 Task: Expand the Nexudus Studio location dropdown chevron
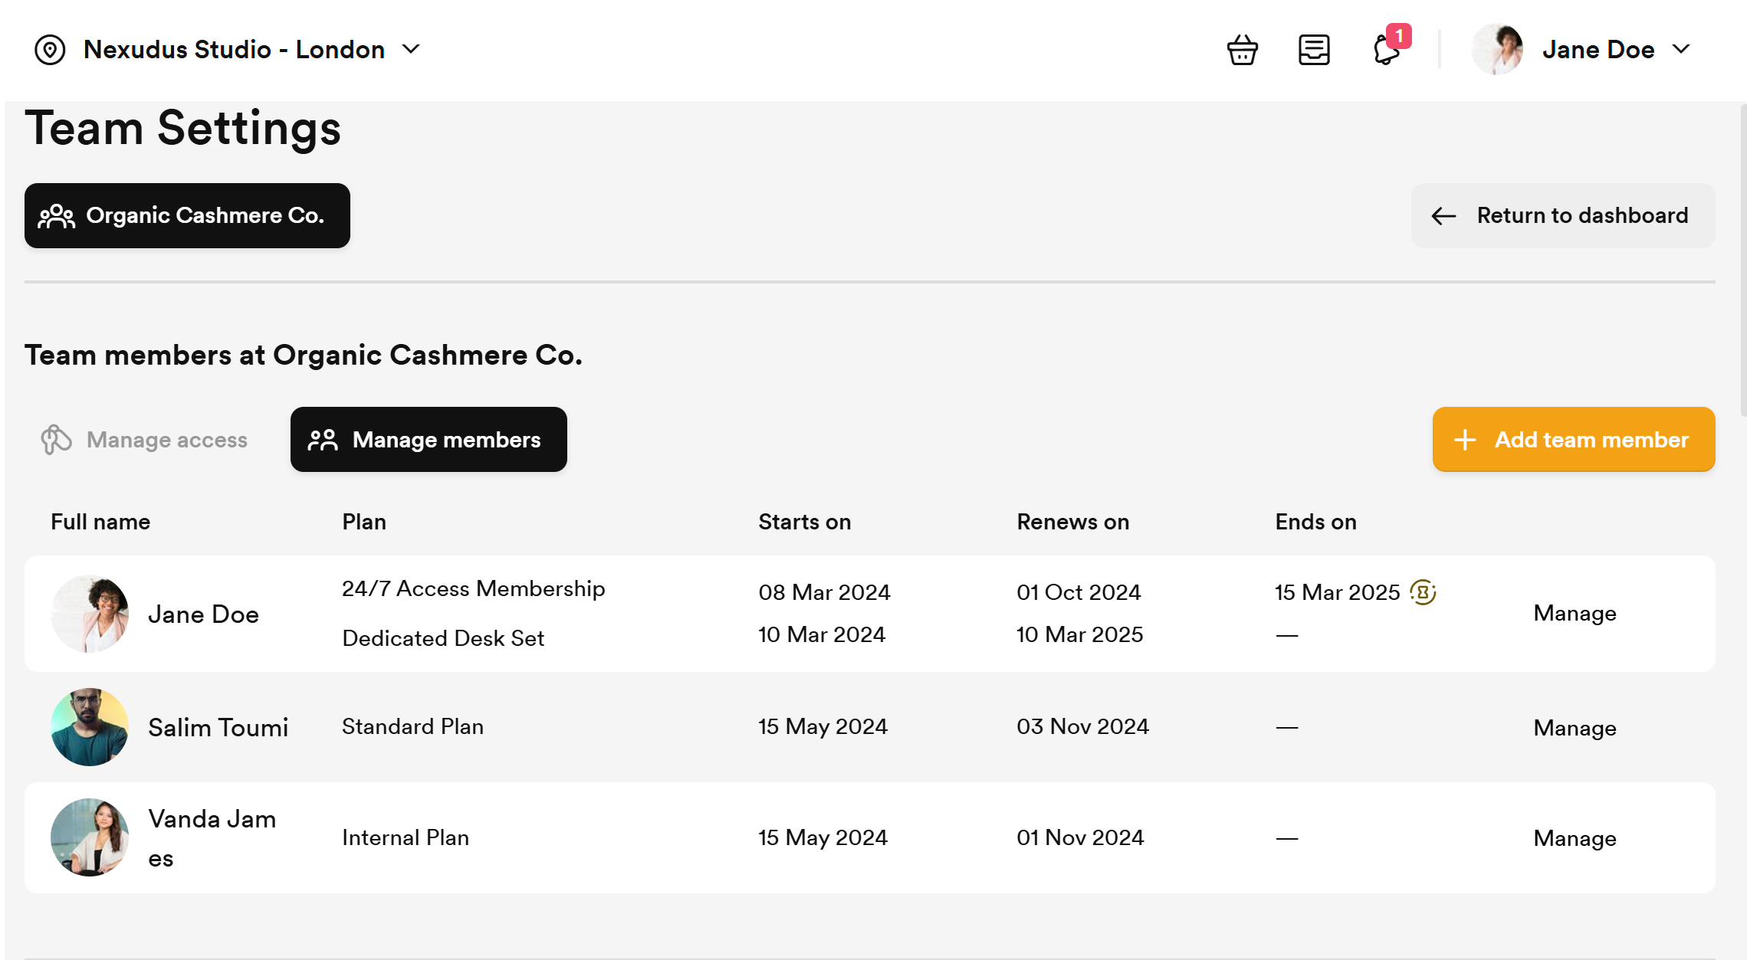click(x=411, y=50)
